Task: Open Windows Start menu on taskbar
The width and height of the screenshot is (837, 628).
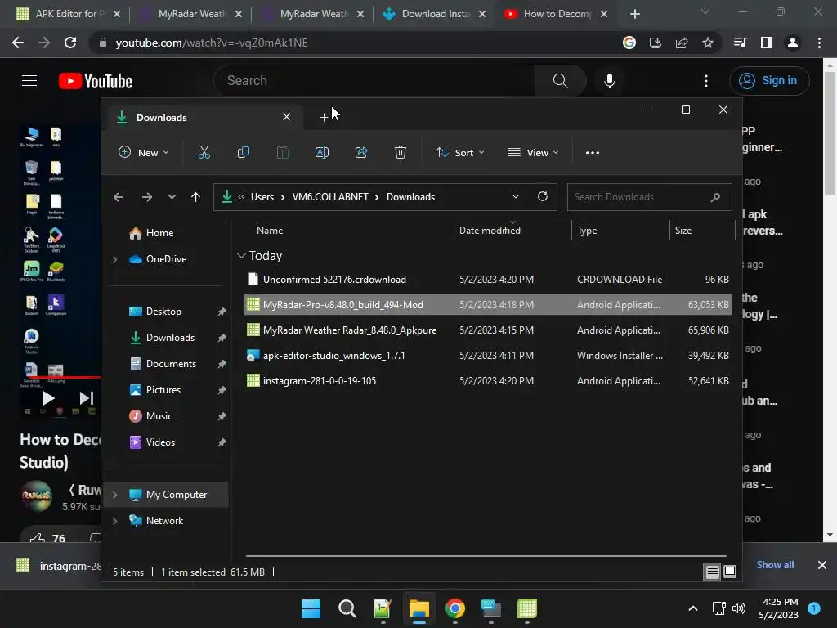Action: [x=311, y=608]
